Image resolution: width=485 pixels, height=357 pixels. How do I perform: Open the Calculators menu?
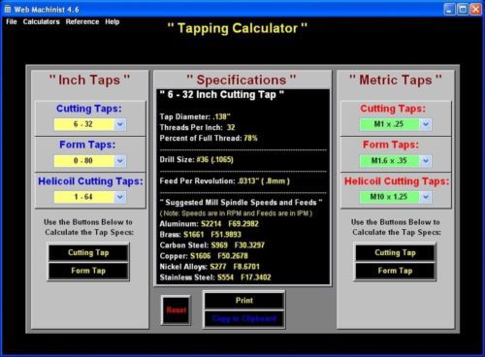[x=41, y=21]
